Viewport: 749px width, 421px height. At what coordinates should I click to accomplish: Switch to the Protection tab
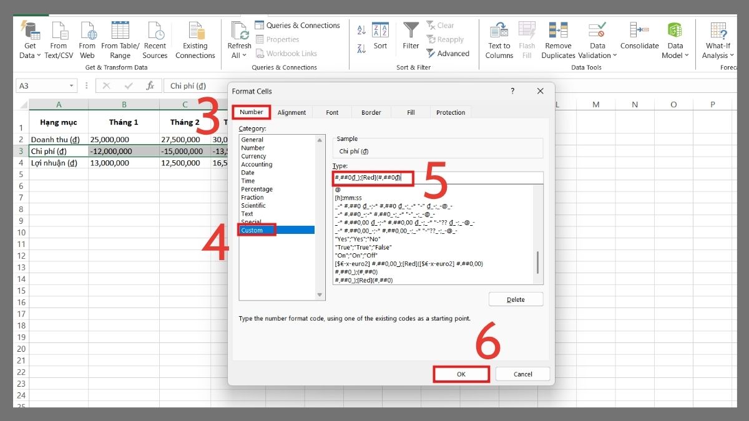tap(451, 112)
